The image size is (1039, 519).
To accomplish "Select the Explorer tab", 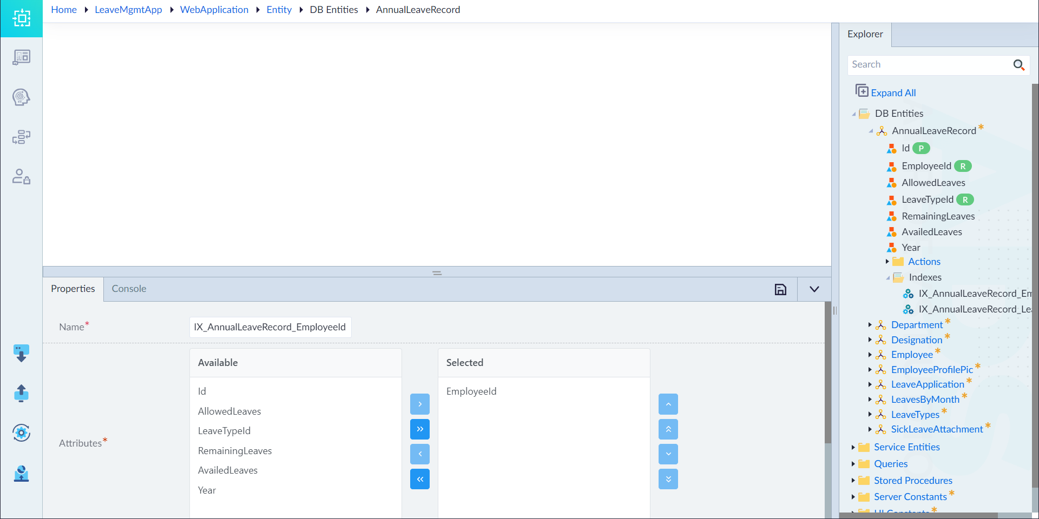I will (865, 34).
